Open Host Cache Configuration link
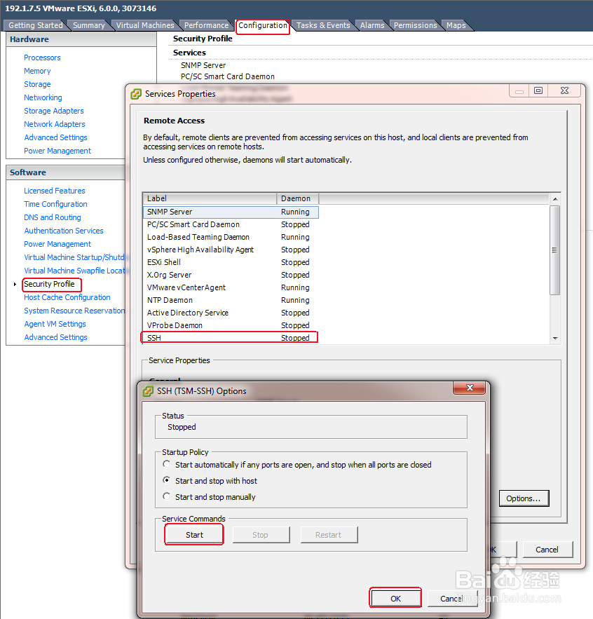 pyautogui.click(x=67, y=297)
